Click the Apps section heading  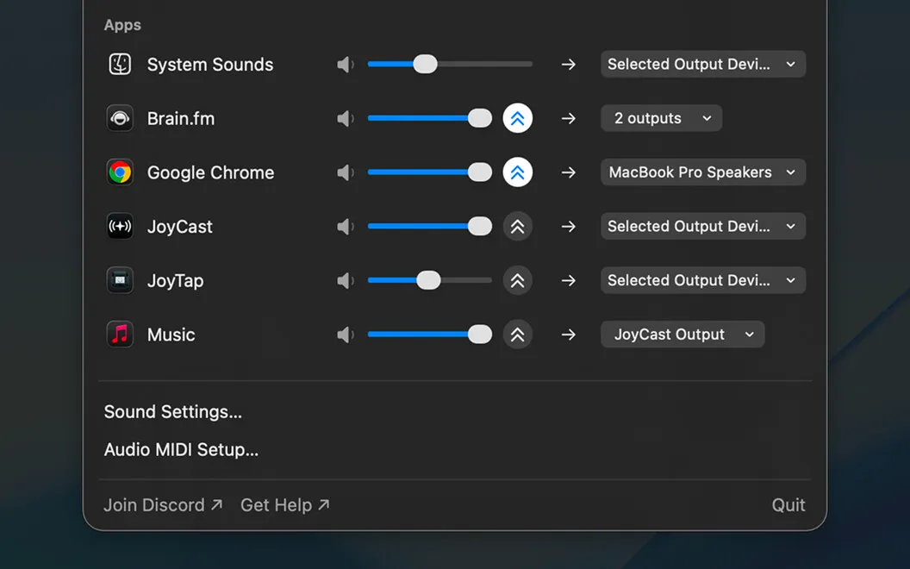click(122, 25)
